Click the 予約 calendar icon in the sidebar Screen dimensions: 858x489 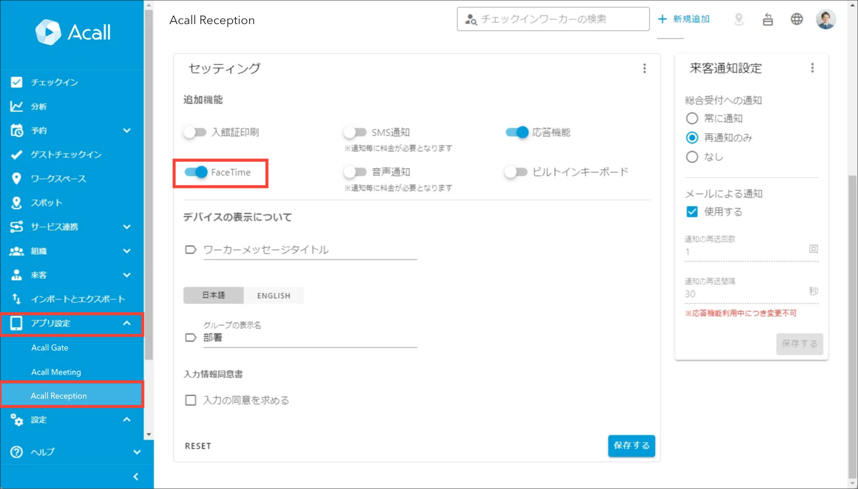point(17,131)
